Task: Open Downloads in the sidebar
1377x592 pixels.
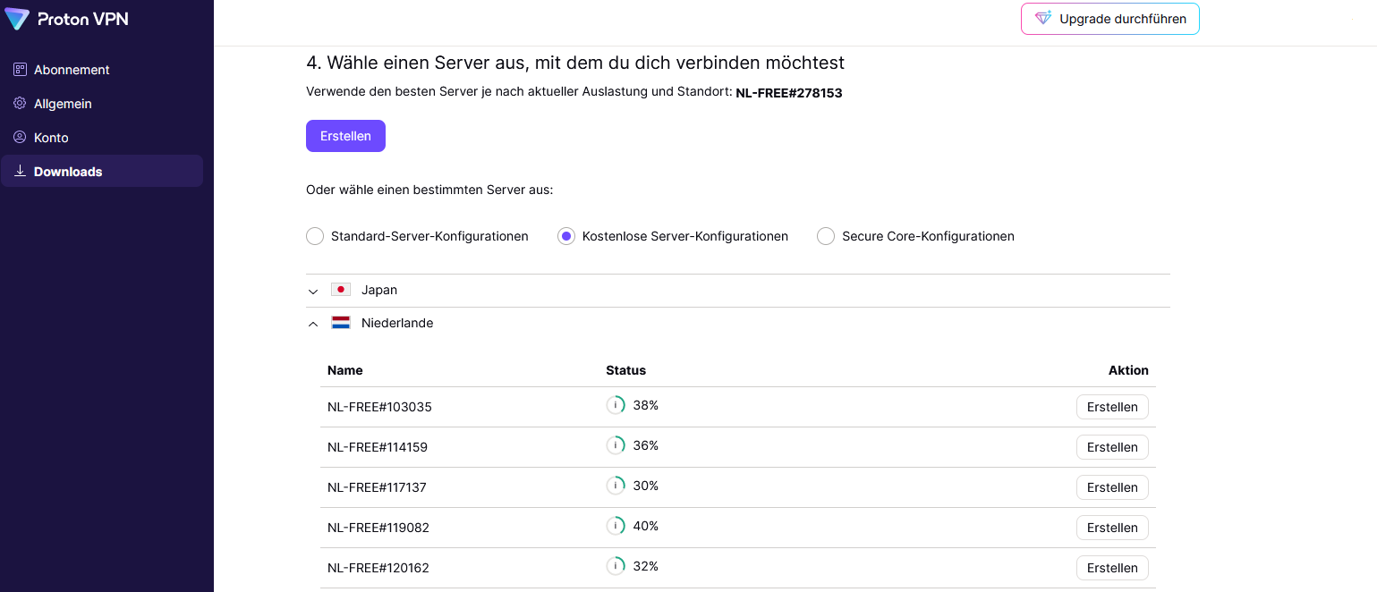Action: (102, 171)
